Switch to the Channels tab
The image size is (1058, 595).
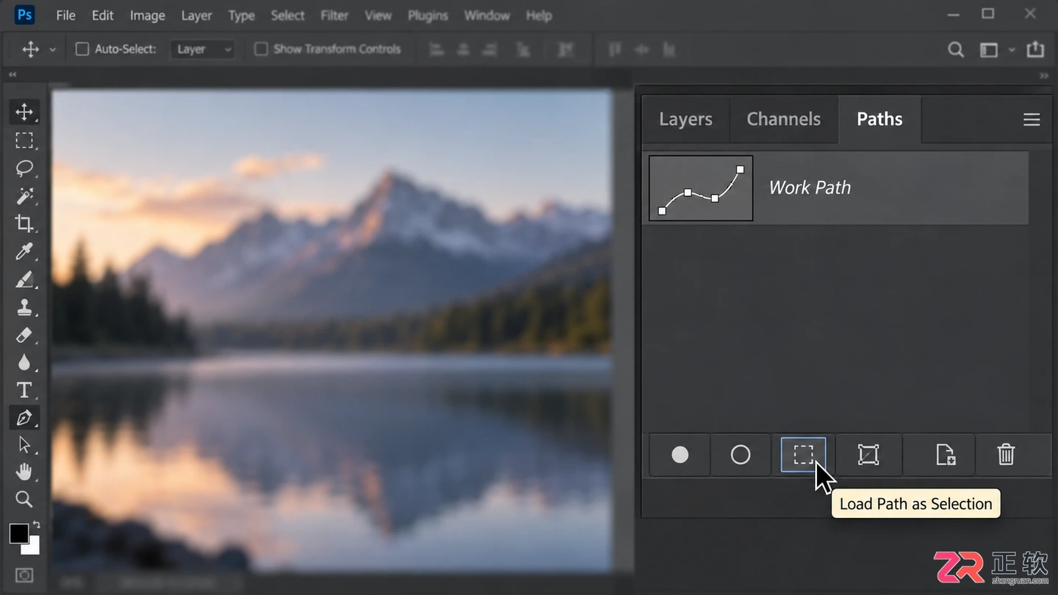(x=783, y=119)
